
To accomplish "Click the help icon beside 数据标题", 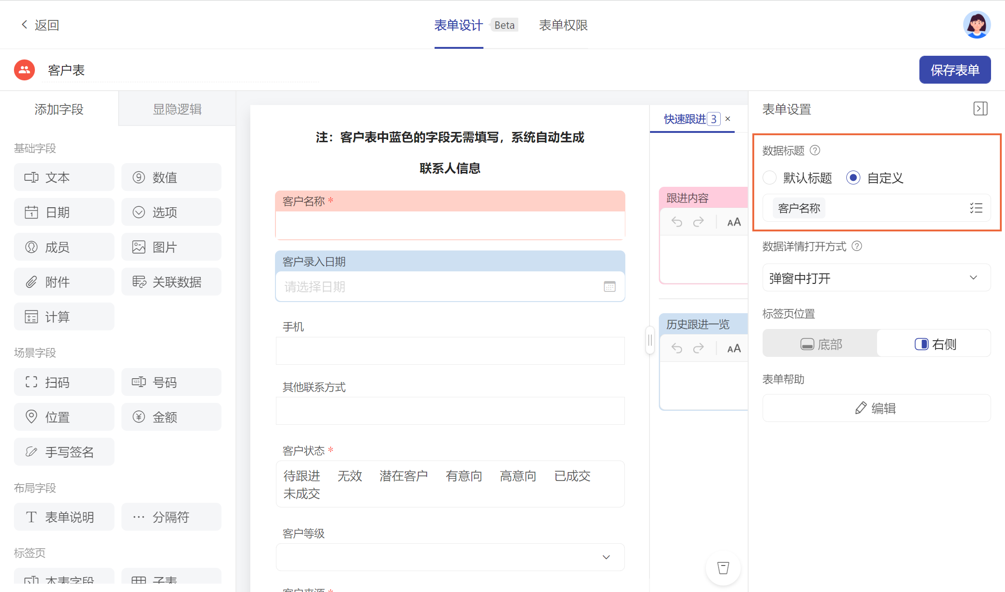I will click(815, 150).
